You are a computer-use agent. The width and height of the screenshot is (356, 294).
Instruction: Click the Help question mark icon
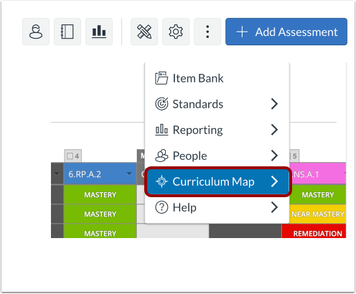click(161, 207)
